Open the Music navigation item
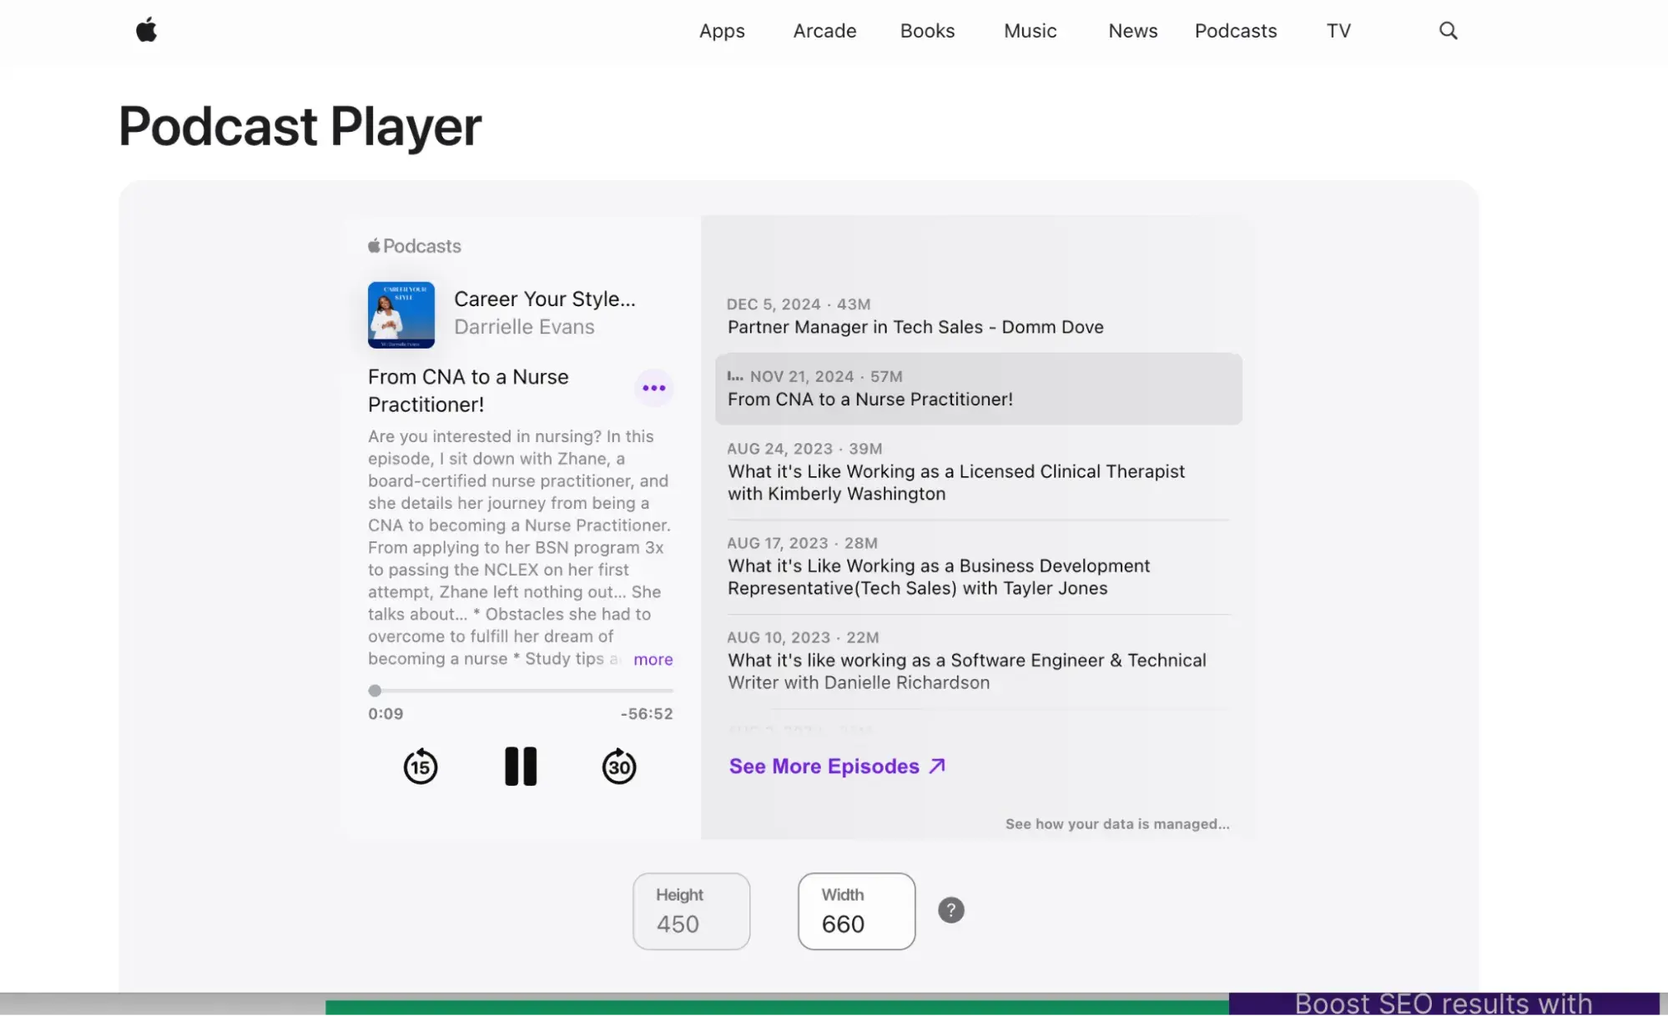This screenshot has height=1016, width=1668. (x=1030, y=31)
